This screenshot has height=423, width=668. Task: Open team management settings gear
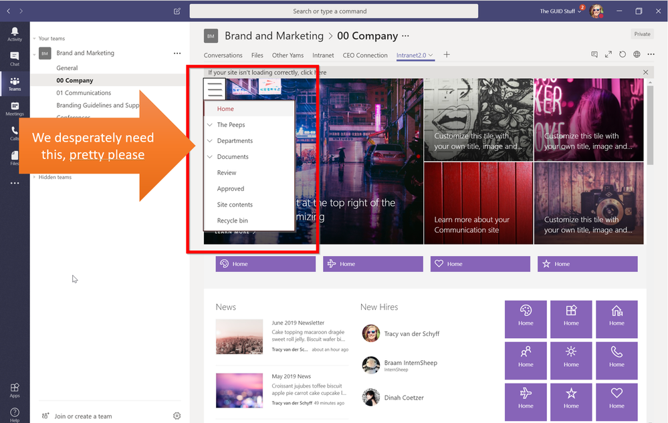click(x=177, y=416)
